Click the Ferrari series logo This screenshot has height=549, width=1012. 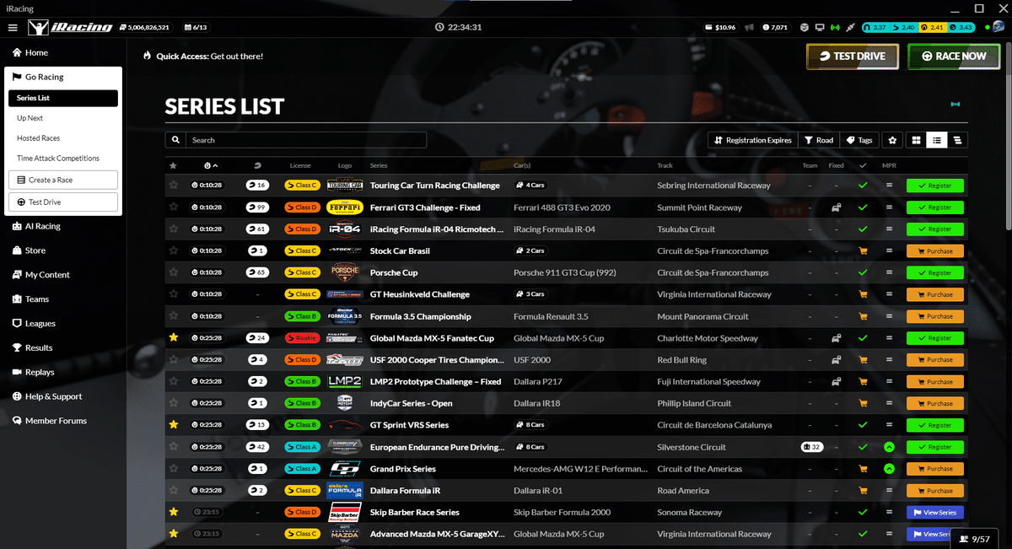point(345,207)
